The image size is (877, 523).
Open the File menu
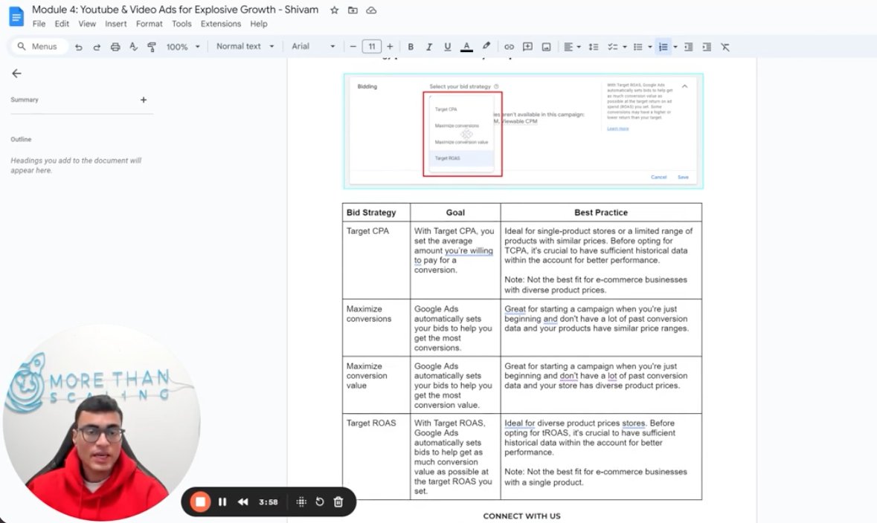pyautogui.click(x=39, y=24)
